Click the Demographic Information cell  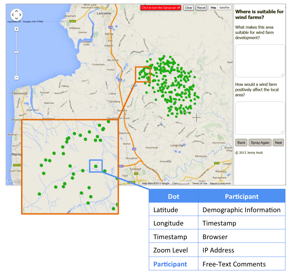[x=242, y=210]
